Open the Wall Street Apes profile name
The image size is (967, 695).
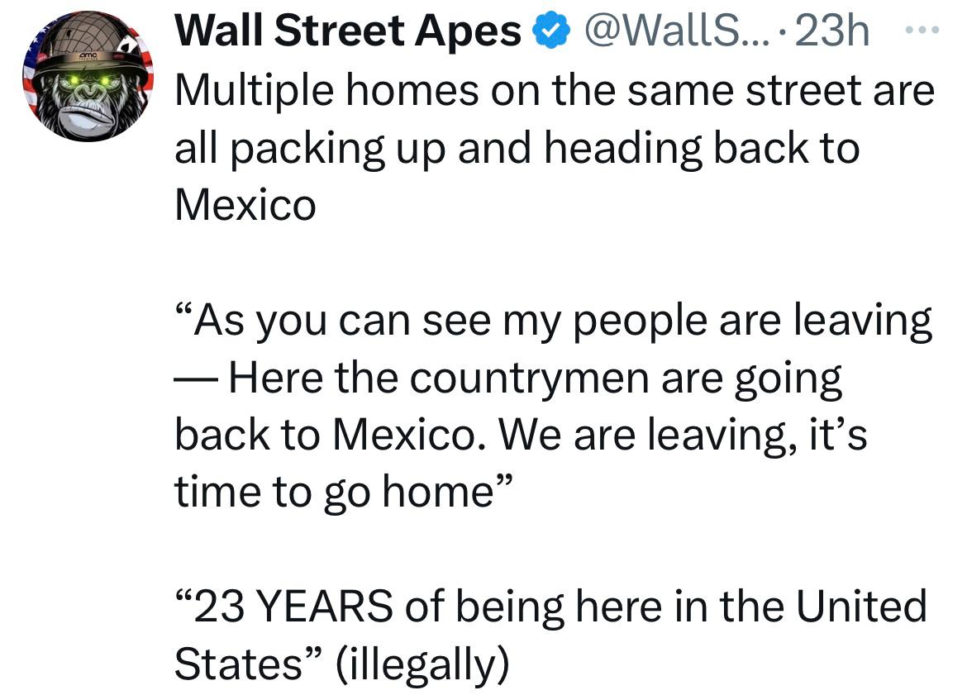click(350, 33)
